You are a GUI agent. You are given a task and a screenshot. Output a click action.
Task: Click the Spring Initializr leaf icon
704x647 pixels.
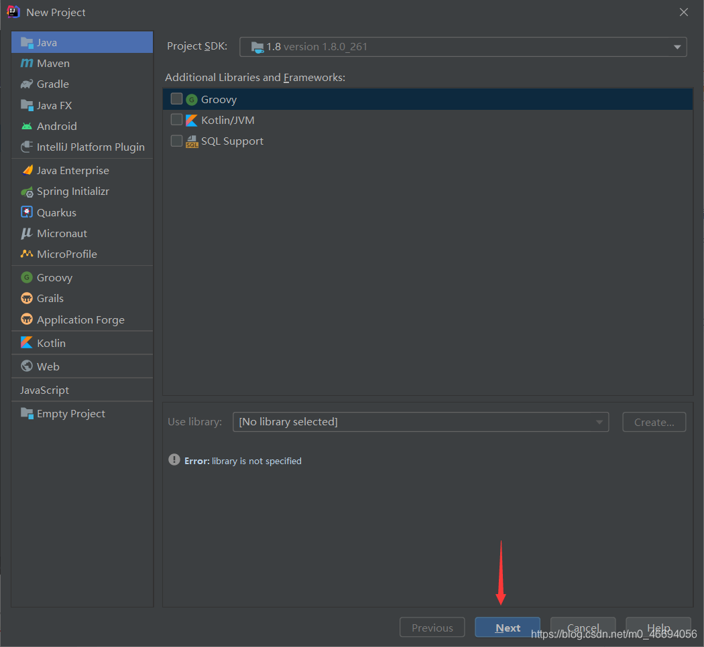[x=27, y=192]
